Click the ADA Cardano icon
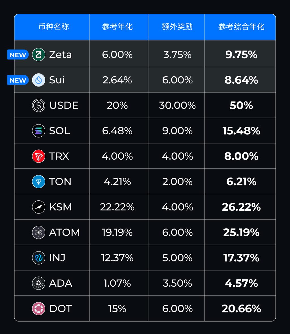 [39, 283]
